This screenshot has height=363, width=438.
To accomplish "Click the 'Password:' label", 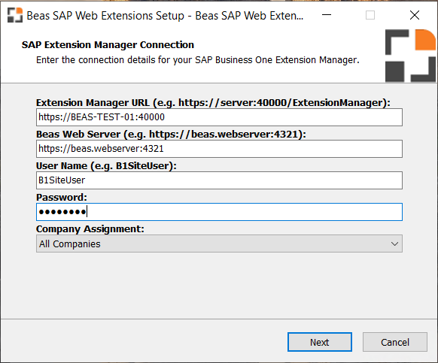I will pyautogui.click(x=62, y=197).
